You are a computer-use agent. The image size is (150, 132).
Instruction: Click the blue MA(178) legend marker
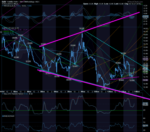click(x=3, y=35)
